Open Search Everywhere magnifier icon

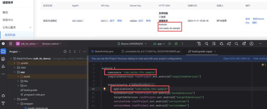pos(236,44)
